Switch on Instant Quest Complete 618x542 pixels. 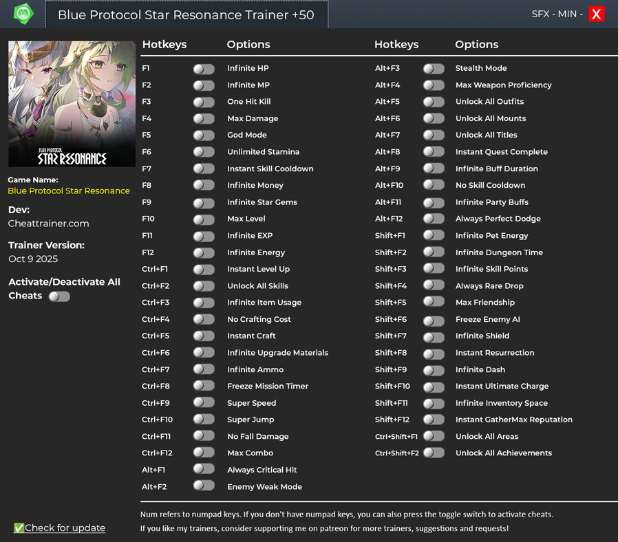tap(434, 152)
